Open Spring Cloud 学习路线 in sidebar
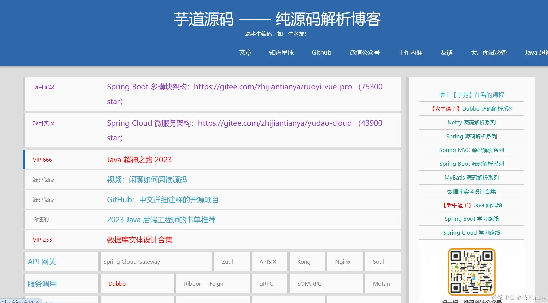Image resolution: width=548 pixels, height=303 pixels. pos(471,233)
